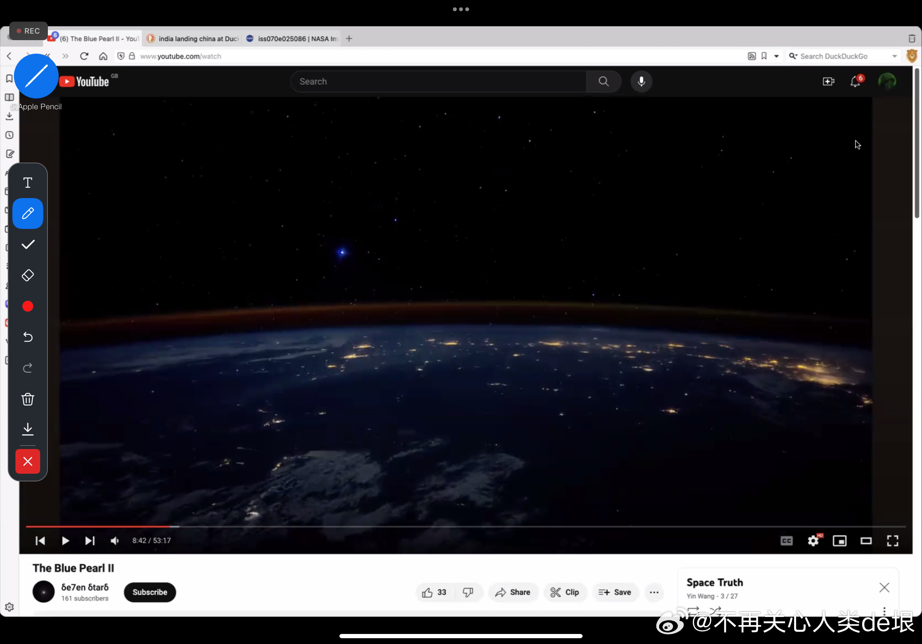Open YouTube notifications bell
Viewport: 922px width, 644px height.
point(855,81)
